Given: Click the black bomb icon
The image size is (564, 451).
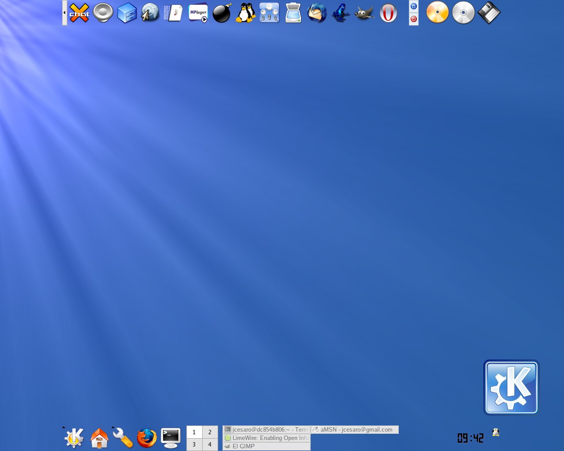Looking at the screenshot, I should (x=222, y=13).
